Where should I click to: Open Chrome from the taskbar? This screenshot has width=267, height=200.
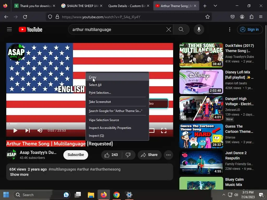tap(117, 195)
